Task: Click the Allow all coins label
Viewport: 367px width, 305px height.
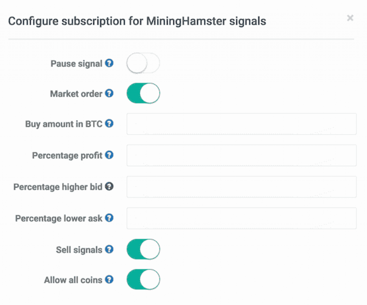Action: coord(73,280)
